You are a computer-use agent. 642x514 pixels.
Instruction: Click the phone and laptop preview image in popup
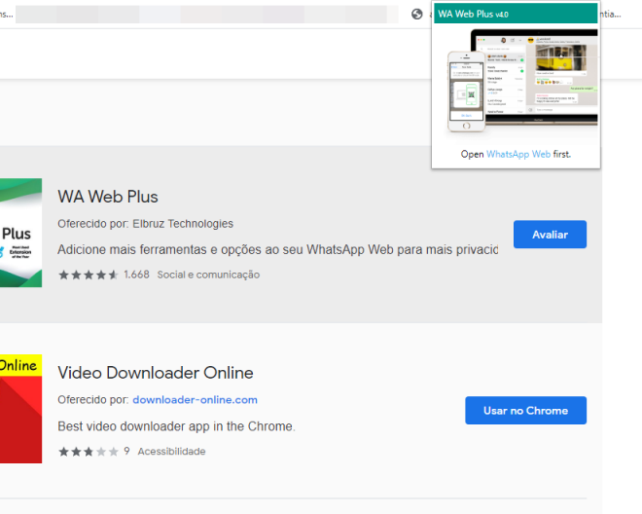[x=522, y=81]
